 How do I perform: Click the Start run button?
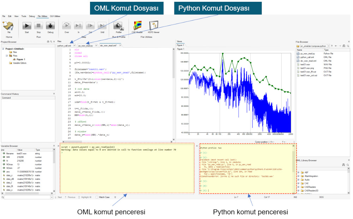[x=27, y=26]
